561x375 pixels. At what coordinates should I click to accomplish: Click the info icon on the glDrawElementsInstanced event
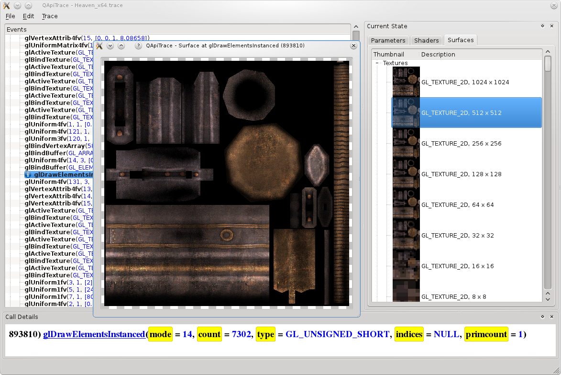click(x=28, y=175)
